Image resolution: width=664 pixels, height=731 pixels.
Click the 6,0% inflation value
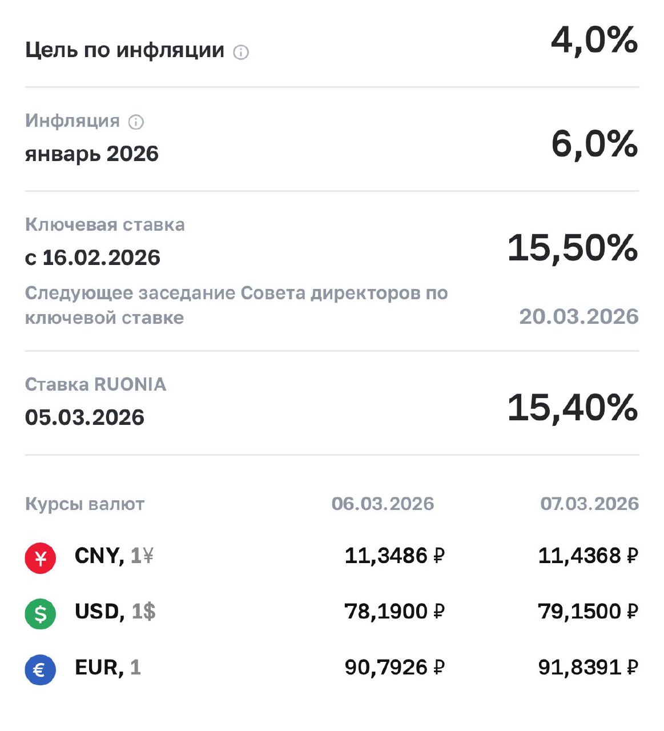pos(594,143)
